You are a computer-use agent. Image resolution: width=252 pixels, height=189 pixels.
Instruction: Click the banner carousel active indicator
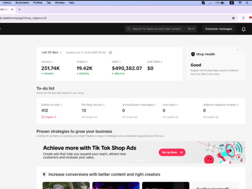(141, 161)
